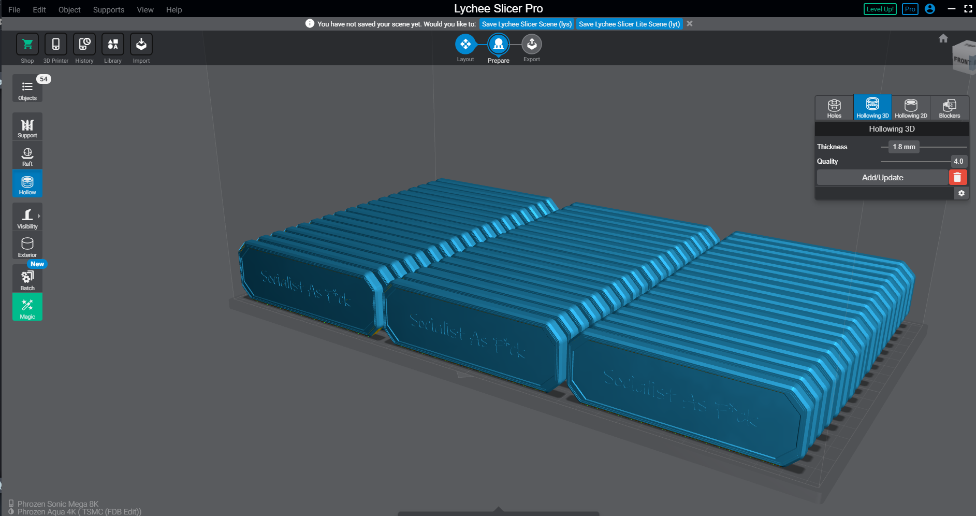The width and height of the screenshot is (976, 516).
Task: Toggle the Exterior view
Action: click(x=27, y=246)
